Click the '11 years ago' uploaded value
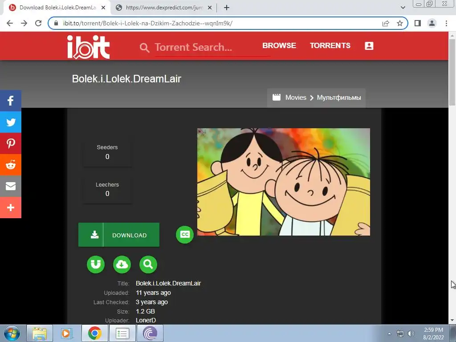 pos(153,293)
